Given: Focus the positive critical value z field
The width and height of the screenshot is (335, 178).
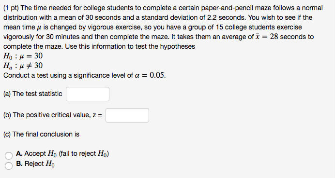Looking at the screenshot, I should click(x=127, y=115).
